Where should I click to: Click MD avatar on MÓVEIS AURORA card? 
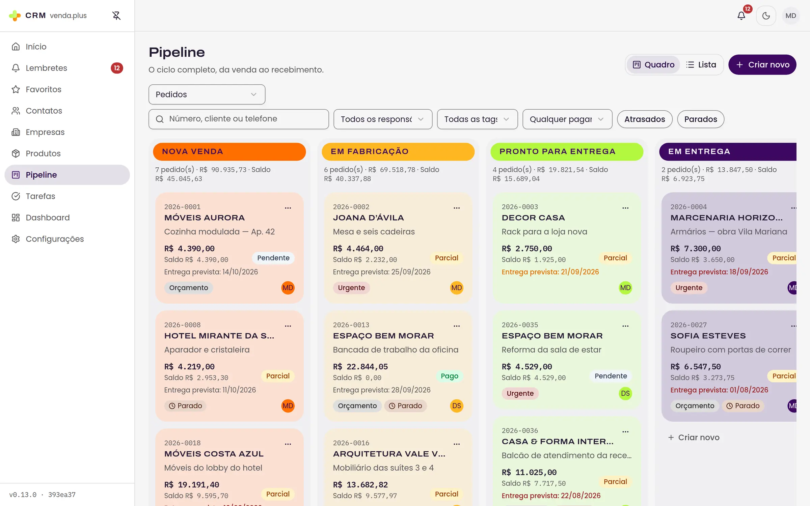(288, 288)
